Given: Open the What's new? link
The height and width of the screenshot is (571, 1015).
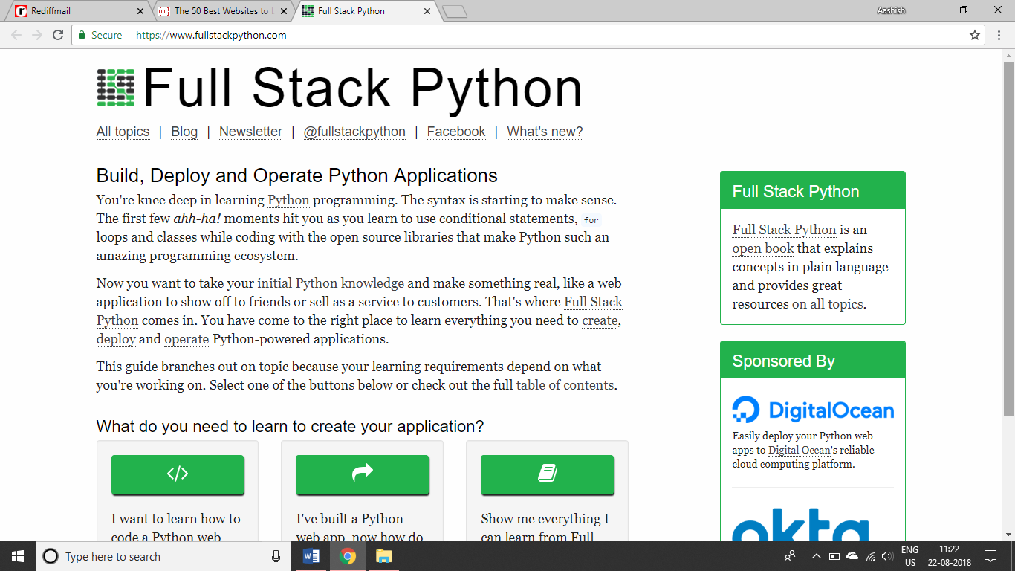Looking at the screenshot, I should click(x=545, y=132).
